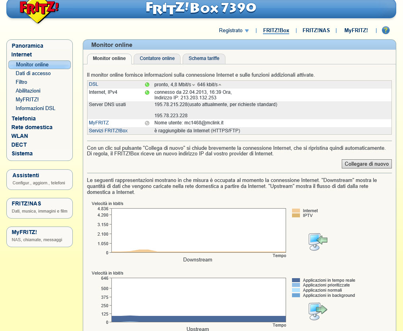Open the Rete domestica sidebar section
403x331 pixels.
(x=32, y=127)
